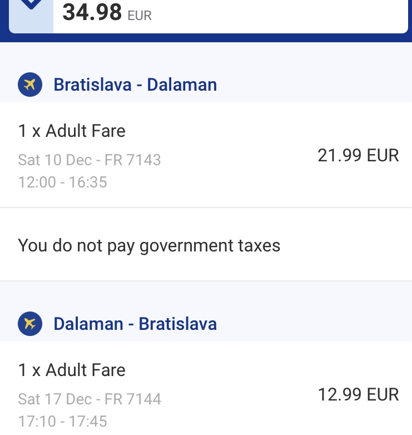Tap the outbound 1 x Adult Fare row
The height and width of the screenshot is (435, 412).
(x=206, y=155)
